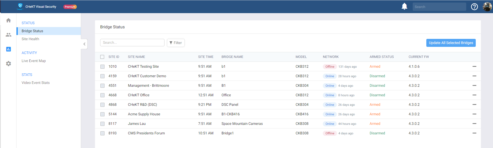Open the Reports chart icon in sidebar

[8, 49]
